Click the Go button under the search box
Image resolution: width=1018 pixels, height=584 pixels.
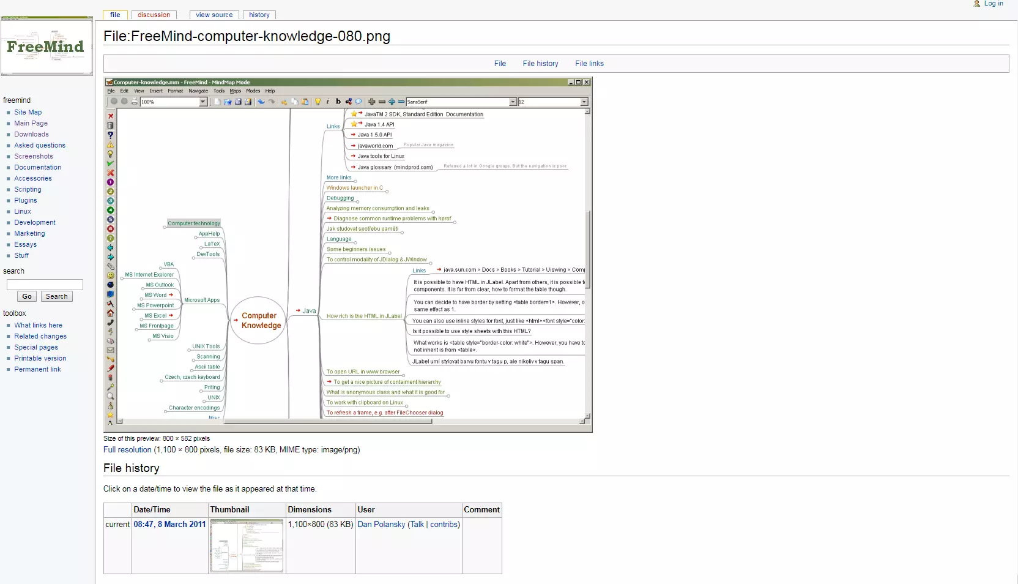coord(26,296)
